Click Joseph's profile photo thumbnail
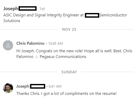This screenshot has width=134, height=98. [x=8, y=88]
